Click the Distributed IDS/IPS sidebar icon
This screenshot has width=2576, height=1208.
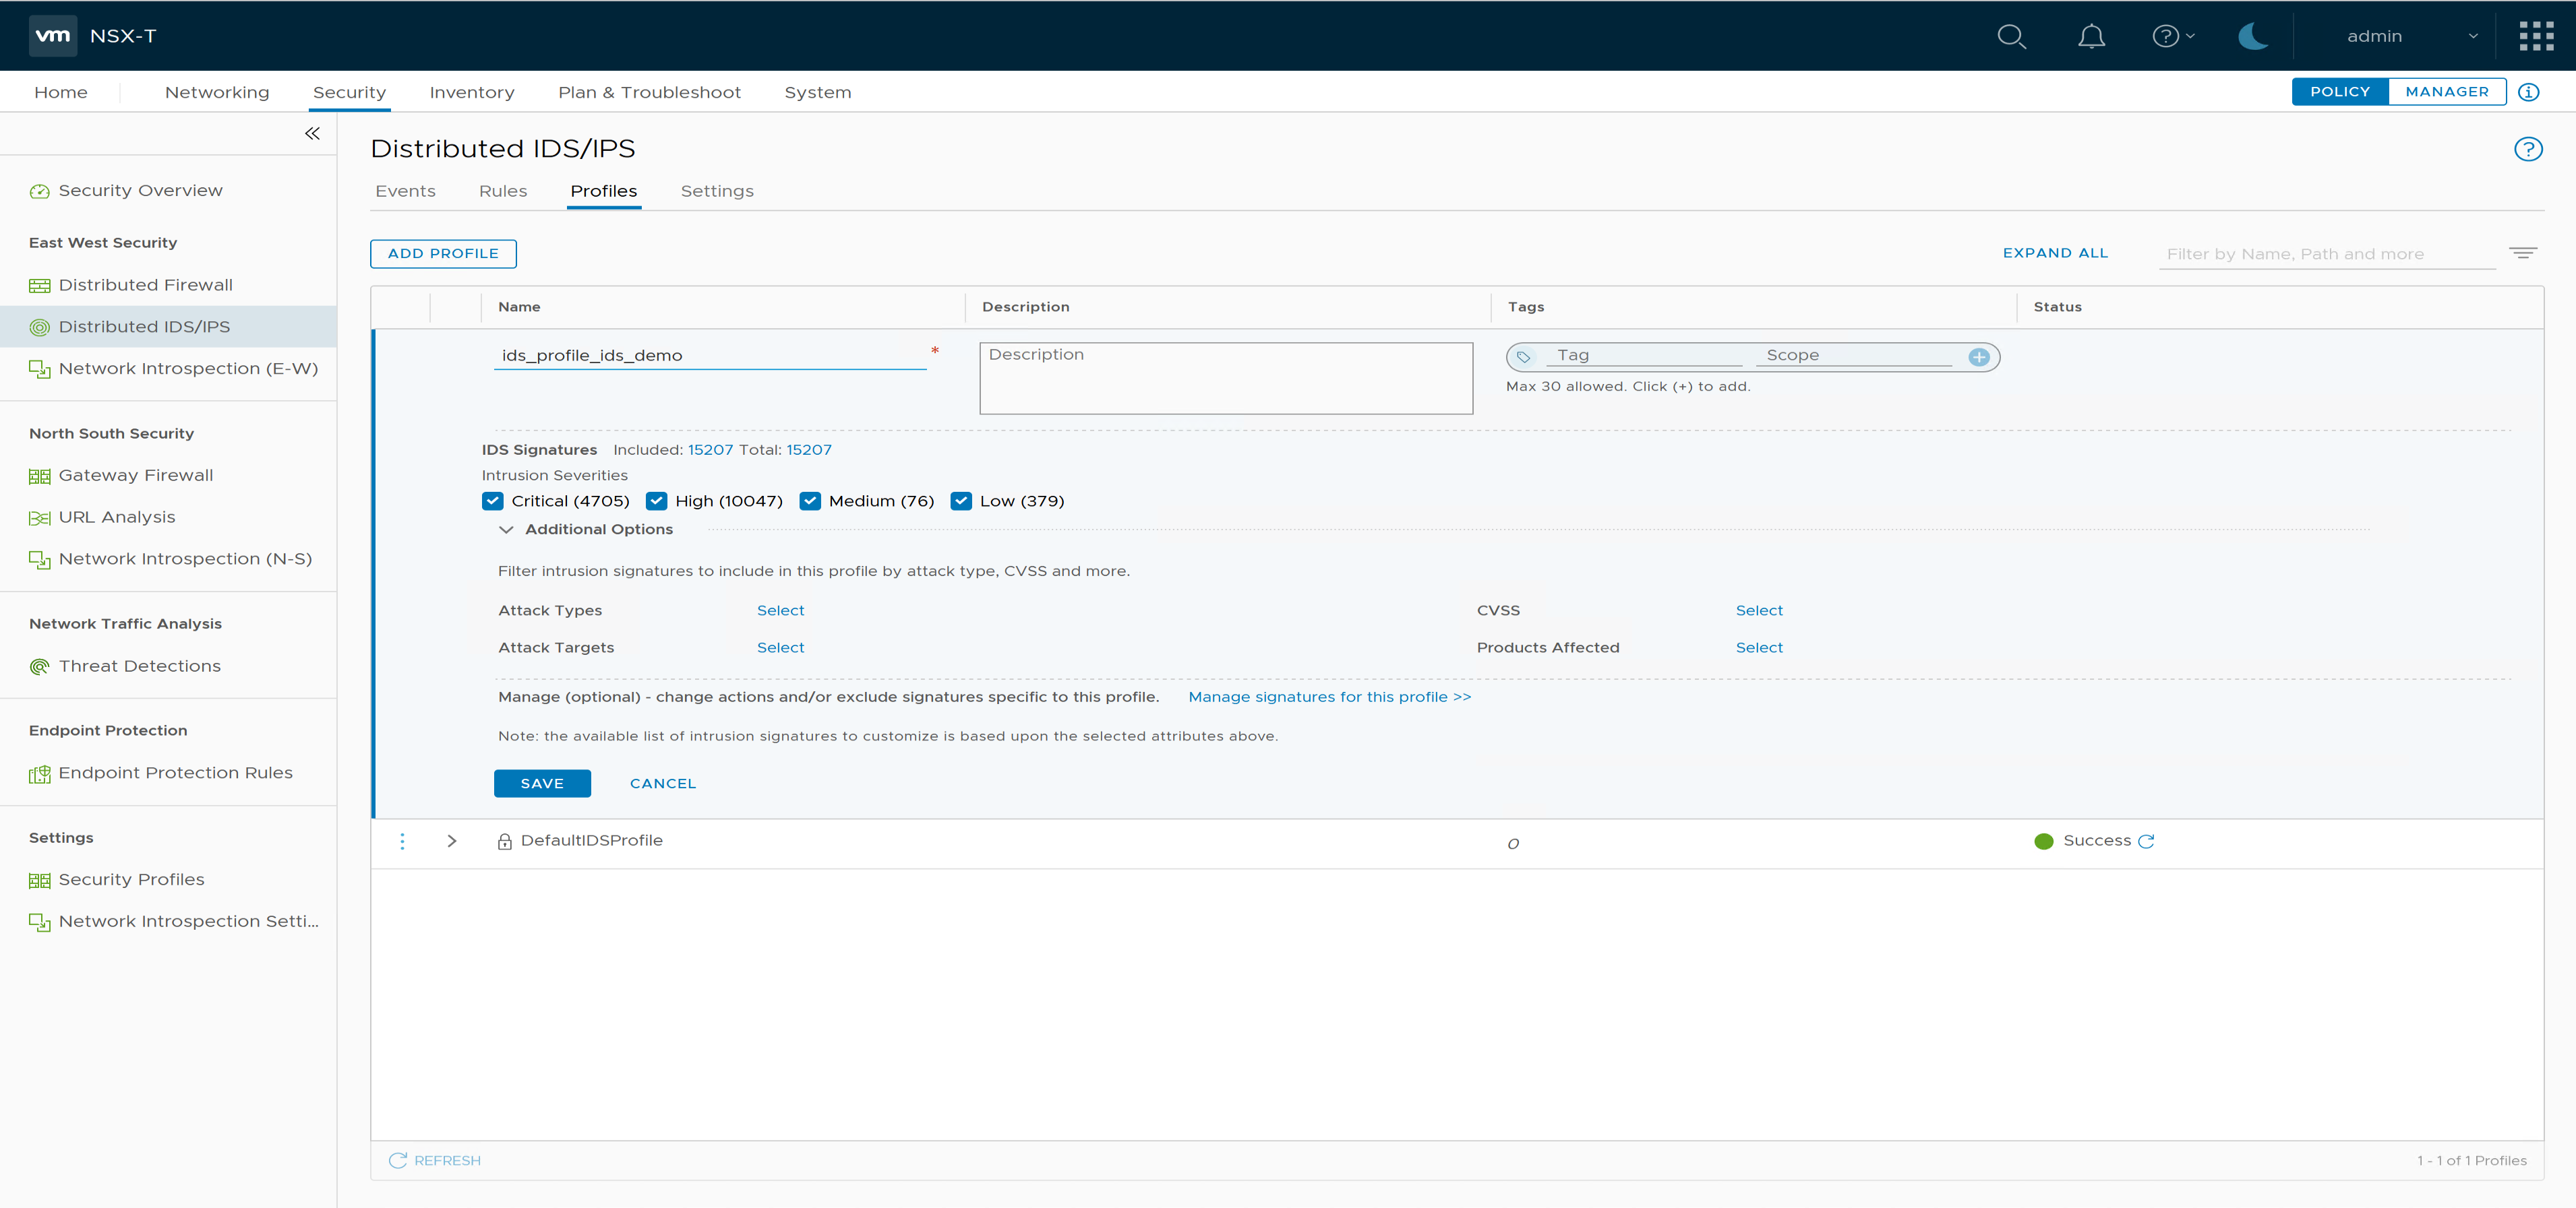pyautogui.click(x=40, y=327)
